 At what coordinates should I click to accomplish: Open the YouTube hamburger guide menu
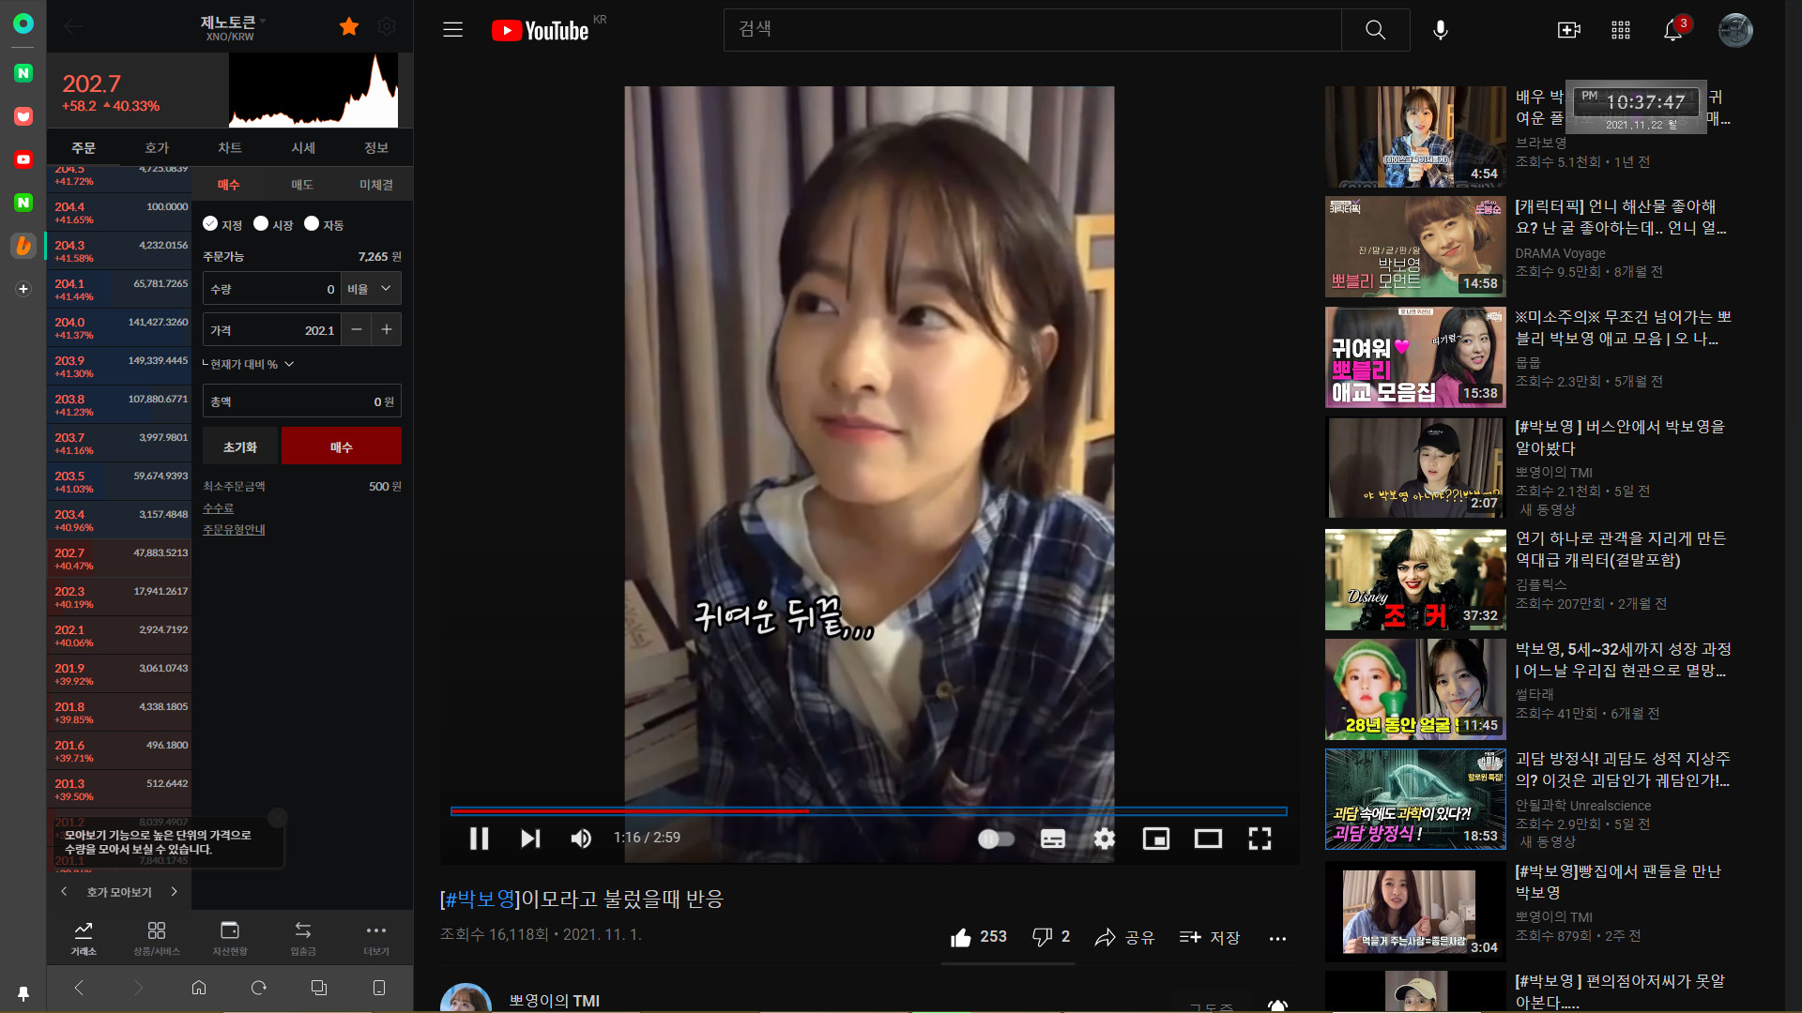pos(453,30)
